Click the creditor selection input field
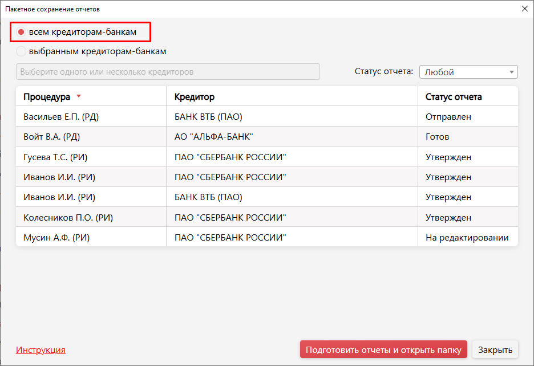Viewport: 534px width, 366px height. coord(168,72)
